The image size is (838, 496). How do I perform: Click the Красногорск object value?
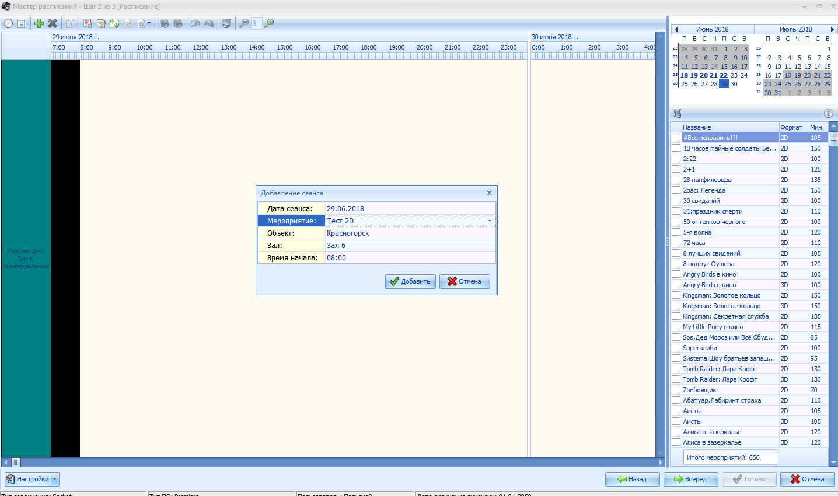pos(410,233)
